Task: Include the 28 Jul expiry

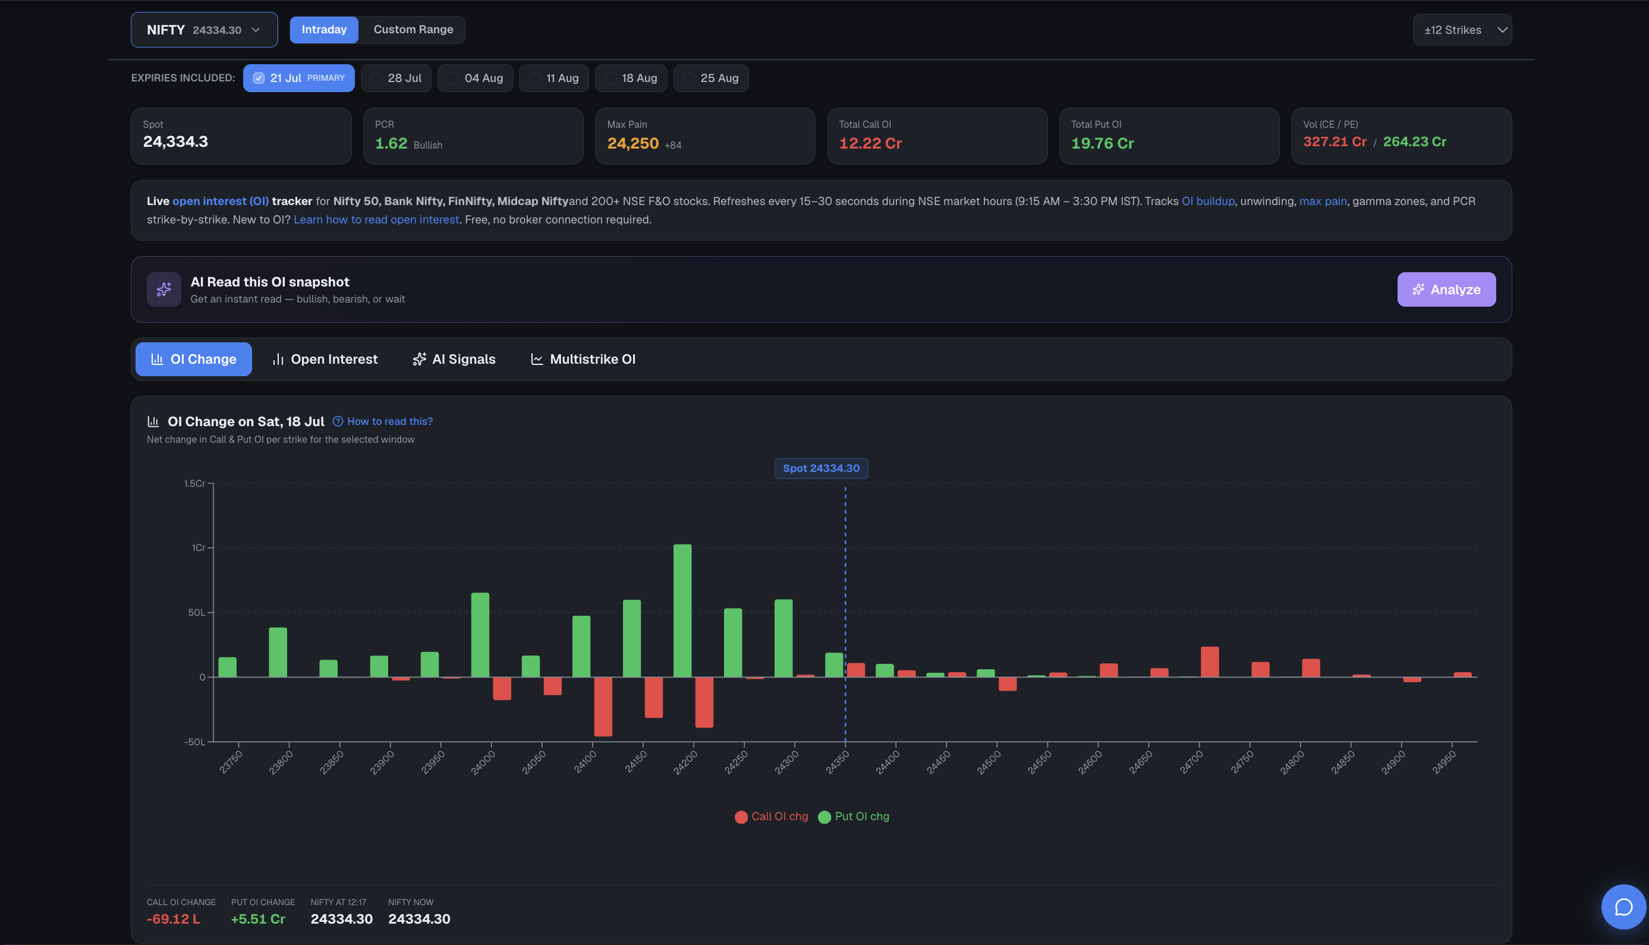Action: tap(396, 78)
